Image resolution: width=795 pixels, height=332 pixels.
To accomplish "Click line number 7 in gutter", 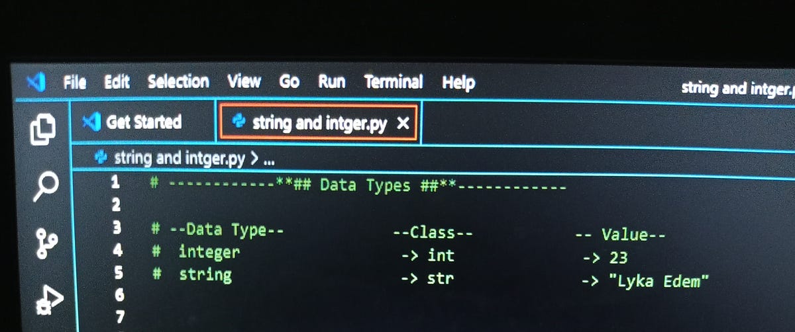I will [119, 318].
